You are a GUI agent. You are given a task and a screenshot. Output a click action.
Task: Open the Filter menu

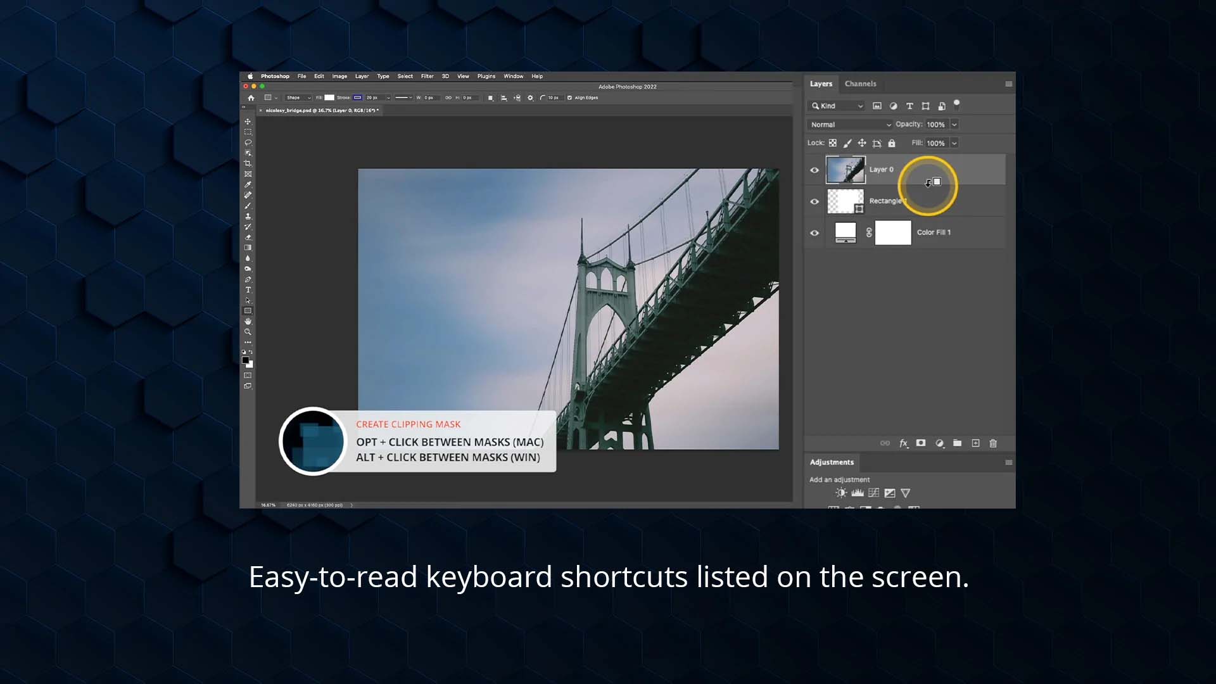click(x=427, y=76)
